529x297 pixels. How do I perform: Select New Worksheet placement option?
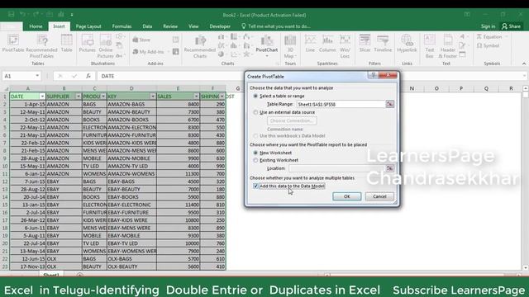click(273, 153)
